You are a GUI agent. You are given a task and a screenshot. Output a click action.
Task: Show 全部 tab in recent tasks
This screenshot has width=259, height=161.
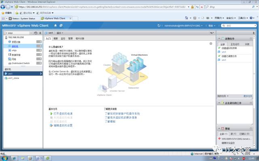pyautogui.click(x=223, y=44)
